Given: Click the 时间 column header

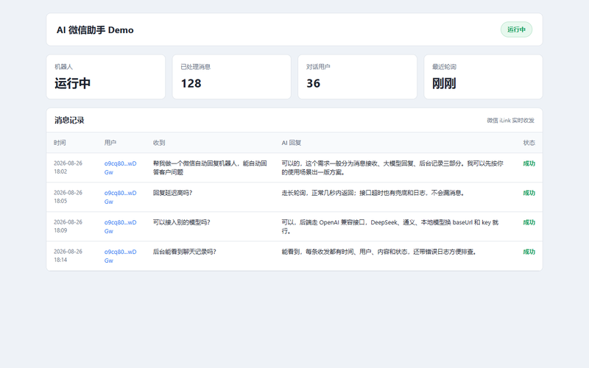Looking at the screenshot, I should click(x=60, y=143).
